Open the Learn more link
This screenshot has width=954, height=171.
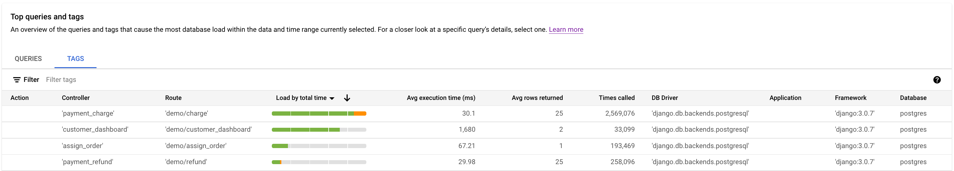[x=566, y=29]
